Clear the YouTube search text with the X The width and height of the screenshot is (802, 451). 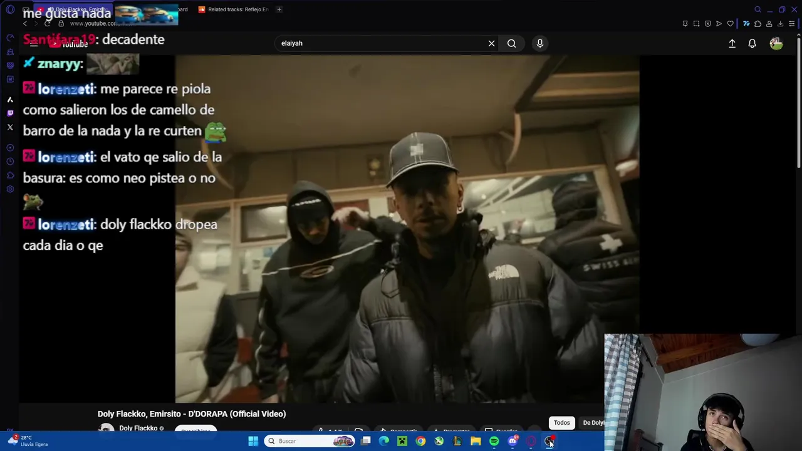491,43
